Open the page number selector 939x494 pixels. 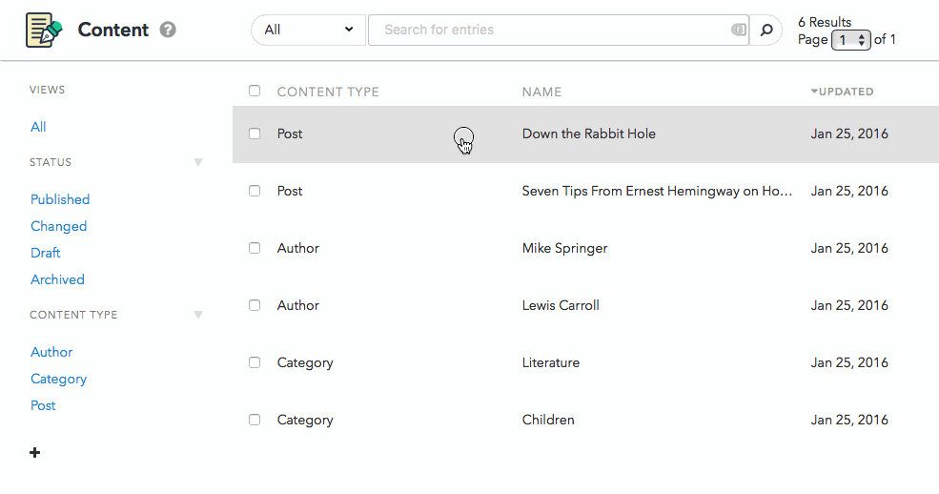tap(850, 40)
